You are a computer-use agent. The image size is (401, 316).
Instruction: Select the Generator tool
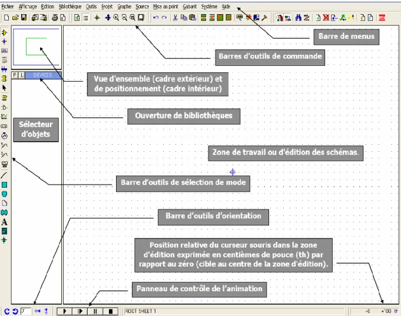(4, 136)
